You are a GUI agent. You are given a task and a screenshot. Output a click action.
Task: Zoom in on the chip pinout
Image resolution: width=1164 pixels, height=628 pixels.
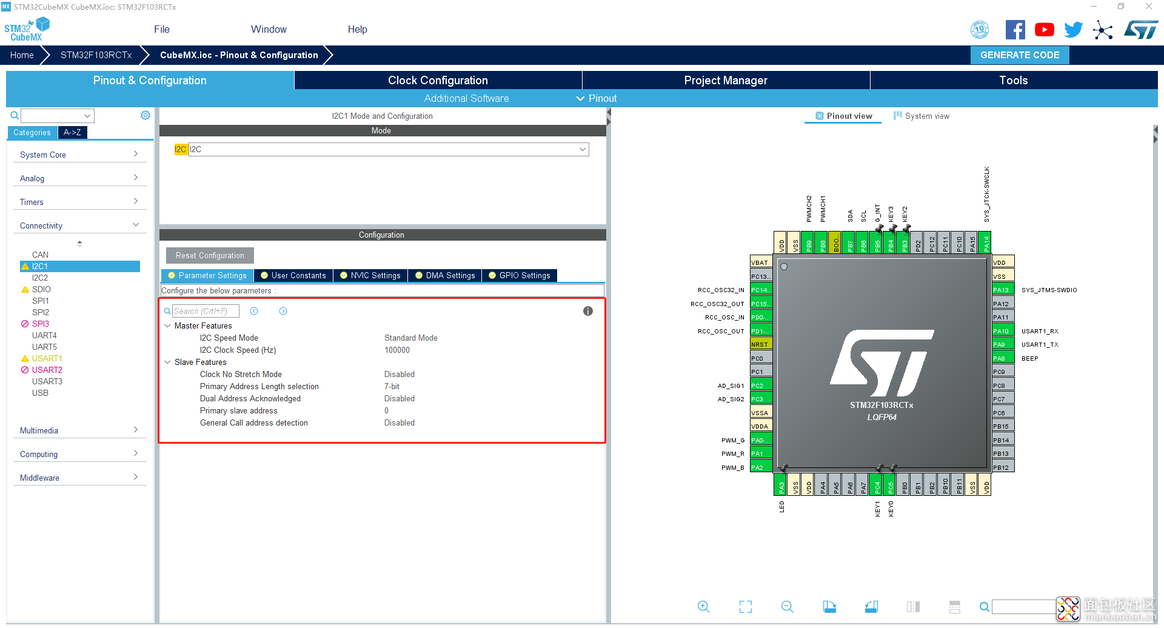[x=703, y=607]
